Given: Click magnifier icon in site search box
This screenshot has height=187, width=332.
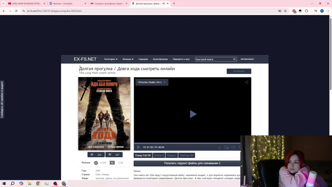Looking at the screenshot, I should (234, 59).
